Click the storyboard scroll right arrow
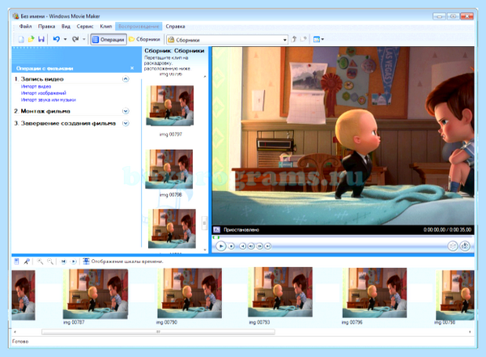Screen dimensions: 486x357 pyautogui.click(x=470, y=332)
